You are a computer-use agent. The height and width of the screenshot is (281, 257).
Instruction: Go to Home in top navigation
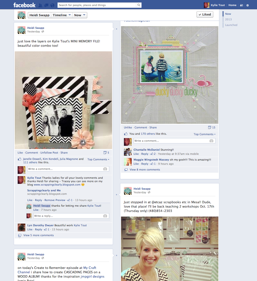point(232,5)
